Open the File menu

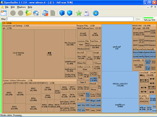coord(7,7)
